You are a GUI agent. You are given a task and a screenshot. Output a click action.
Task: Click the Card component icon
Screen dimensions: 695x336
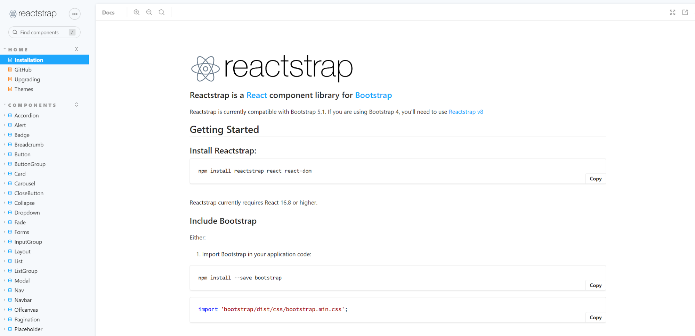(10, 174)
